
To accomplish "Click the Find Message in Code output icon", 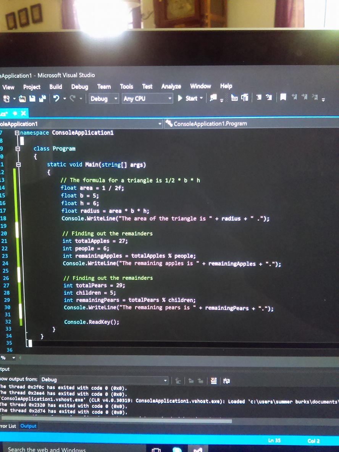I will point(178,381).
